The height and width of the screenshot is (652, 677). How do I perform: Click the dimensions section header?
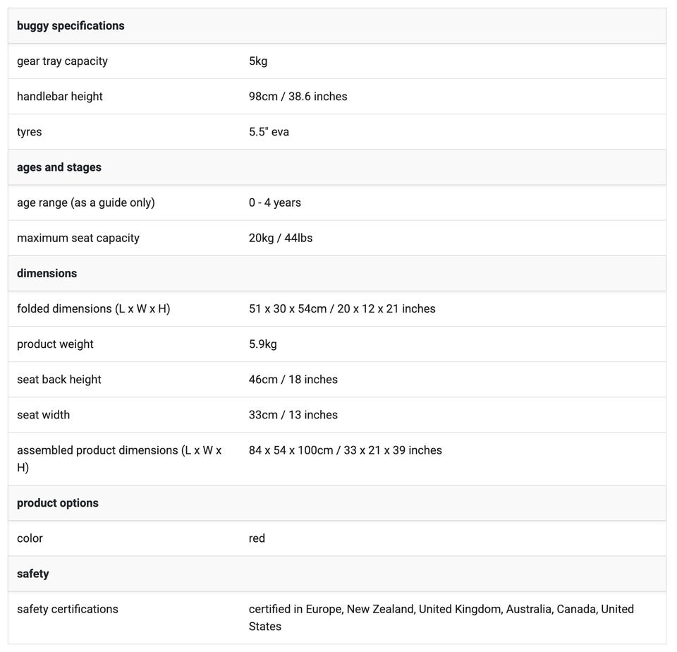click(47, 273)
